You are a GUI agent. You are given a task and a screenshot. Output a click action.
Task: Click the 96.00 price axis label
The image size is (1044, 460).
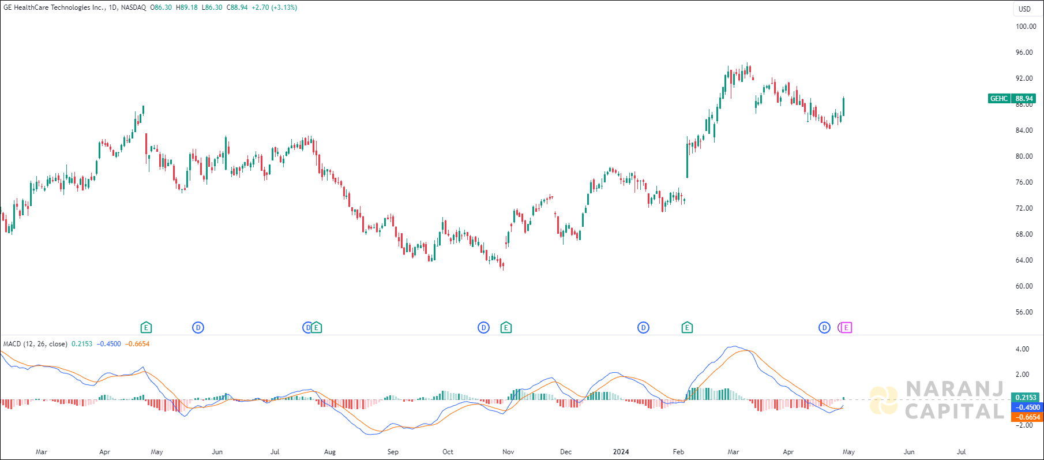(1024, 53)
